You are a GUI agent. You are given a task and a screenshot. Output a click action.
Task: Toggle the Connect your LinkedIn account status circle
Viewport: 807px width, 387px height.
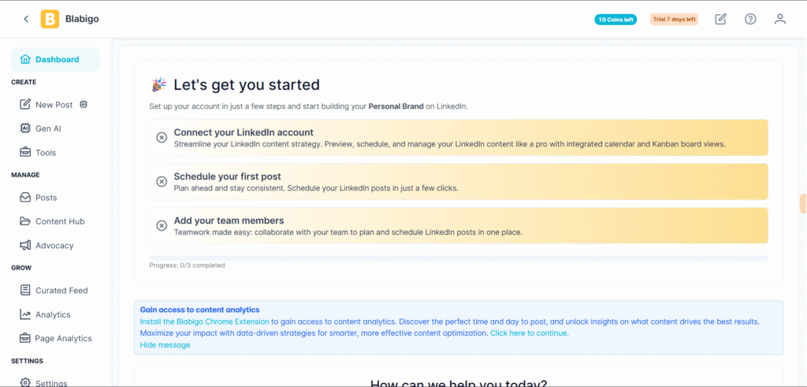[x=162, y=138]
